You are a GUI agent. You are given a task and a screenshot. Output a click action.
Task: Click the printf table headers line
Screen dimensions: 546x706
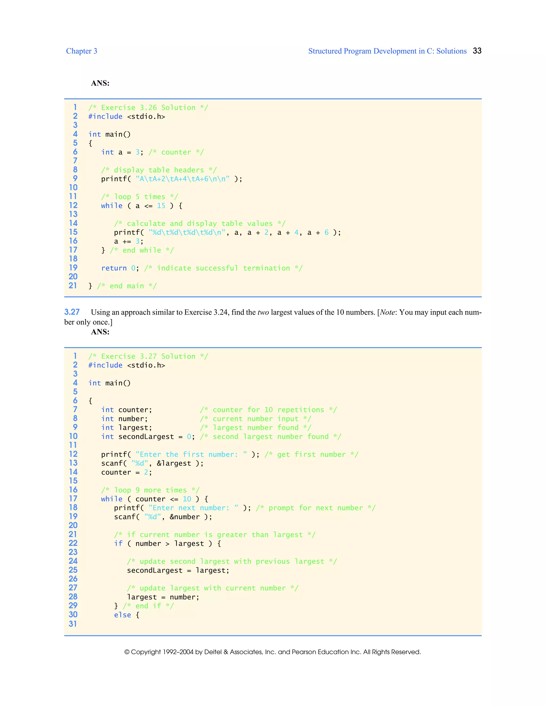tap(171, 179)
